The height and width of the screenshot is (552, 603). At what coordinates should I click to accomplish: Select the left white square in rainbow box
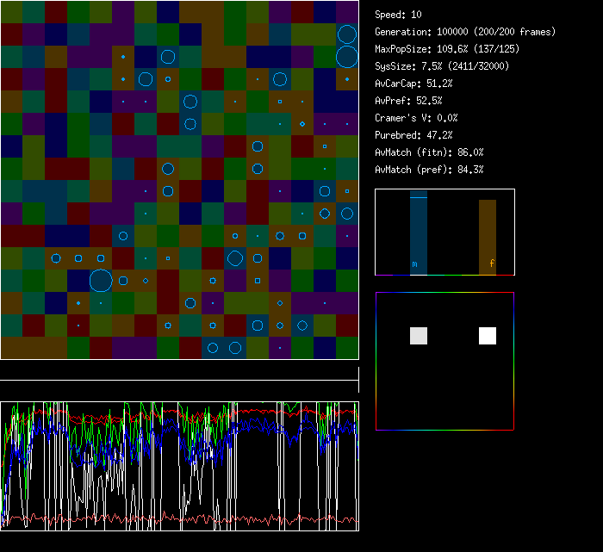click(x=418, y=336)
